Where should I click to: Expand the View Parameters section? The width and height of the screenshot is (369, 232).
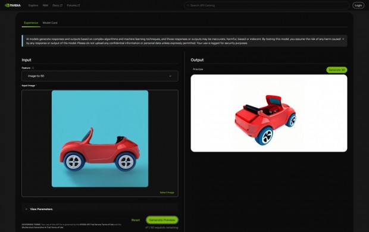click(100, 209)
